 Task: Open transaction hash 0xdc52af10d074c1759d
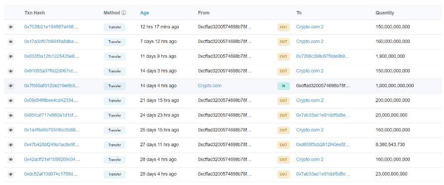[x=51, y=174]
